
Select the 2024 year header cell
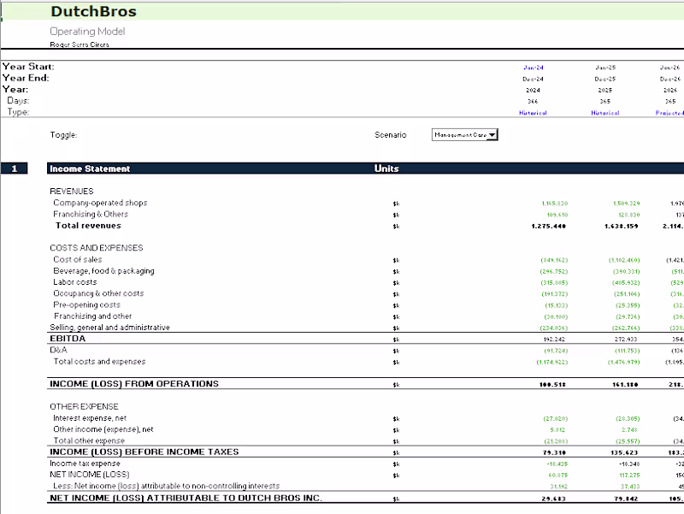pos(533,91)
